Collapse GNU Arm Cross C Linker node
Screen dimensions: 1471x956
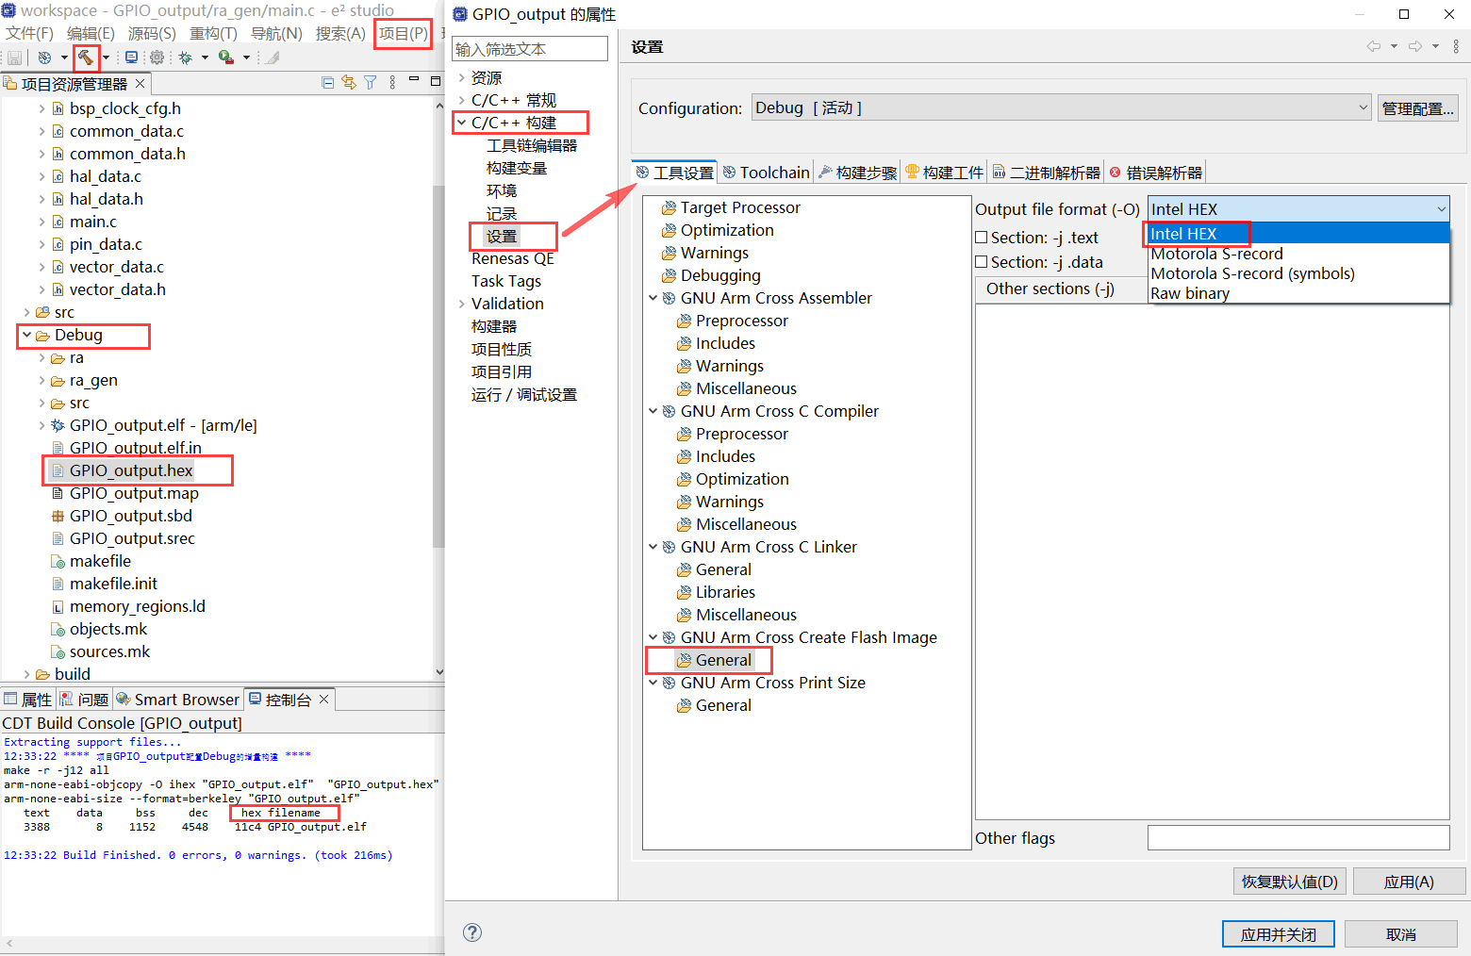pos(653,547)
